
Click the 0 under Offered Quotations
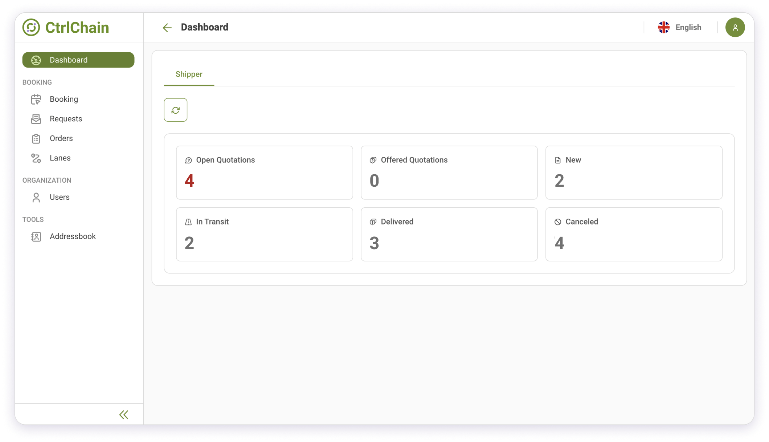(374, 181)
